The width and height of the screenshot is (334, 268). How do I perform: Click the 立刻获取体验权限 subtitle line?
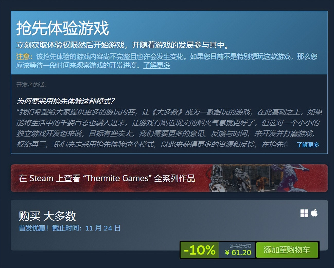[x=122, y=45]
